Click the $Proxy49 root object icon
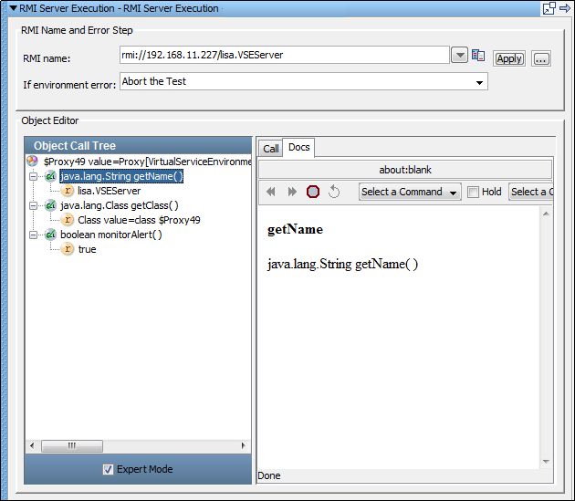This screenshot has width=575, height=501. click(33, 162)
